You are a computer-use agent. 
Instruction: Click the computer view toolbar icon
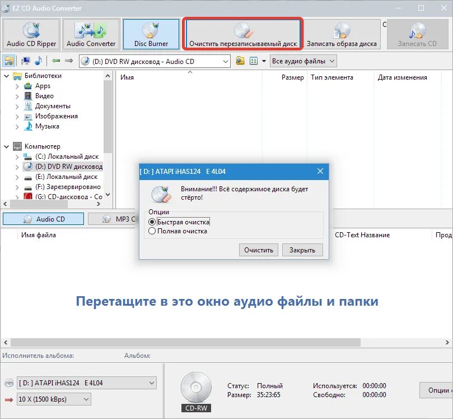pos(26,61)
